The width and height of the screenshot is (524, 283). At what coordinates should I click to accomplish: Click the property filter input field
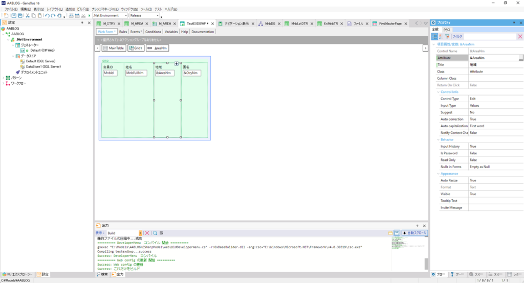490,36
